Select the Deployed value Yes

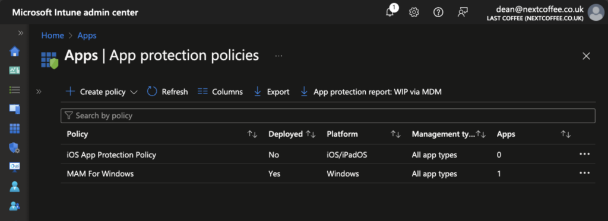point(274,174)
